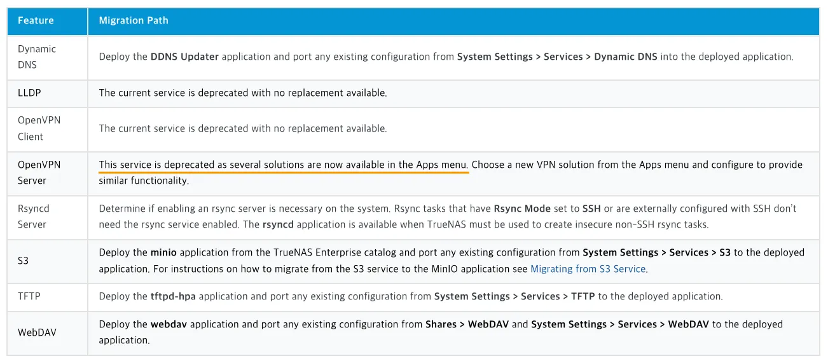Click the bold Rsync Mode text

click(521, 209)
